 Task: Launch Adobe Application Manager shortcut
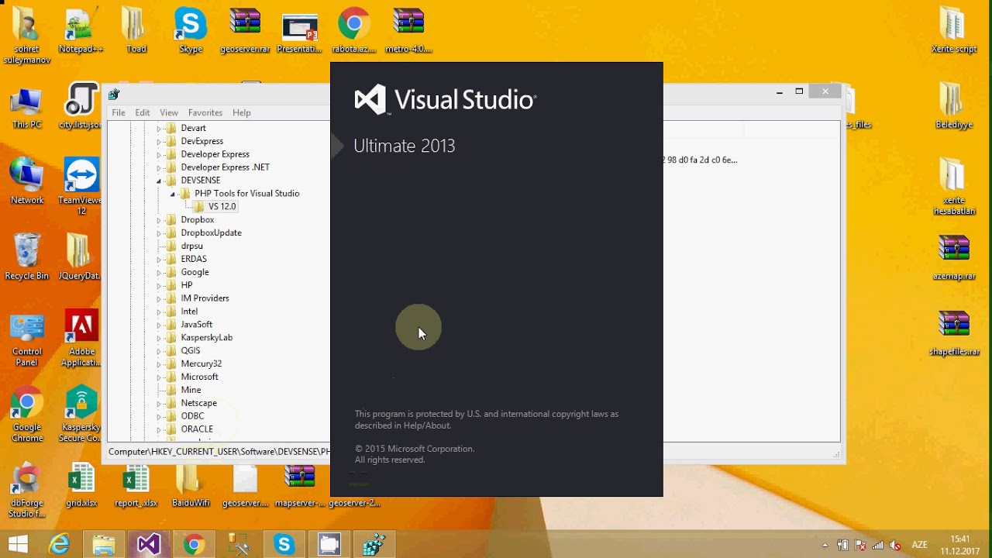pyautogui.click(x=81, y=340)
